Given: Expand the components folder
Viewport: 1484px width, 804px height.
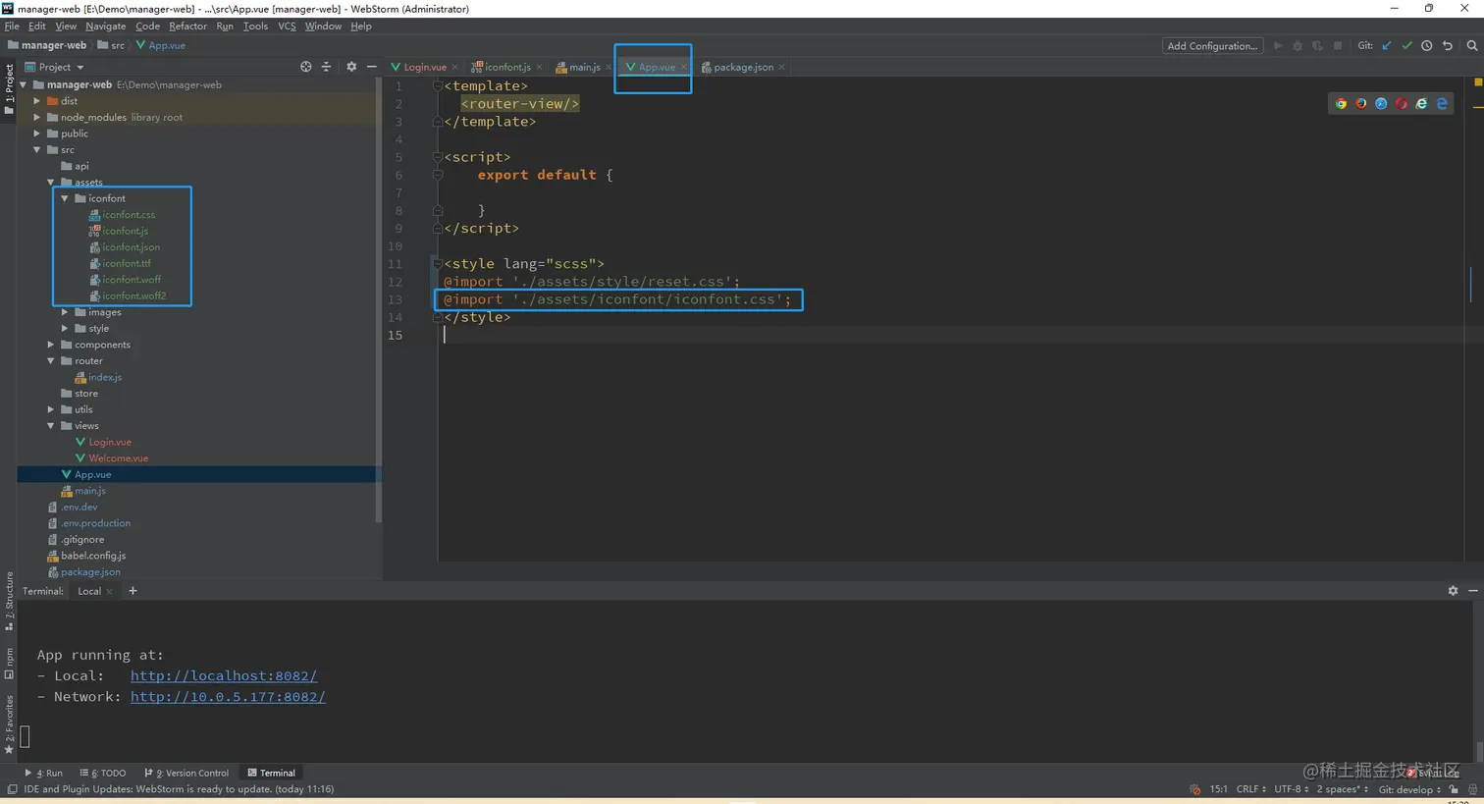Looking at the screenshot, I should click(x=51, y=345).
